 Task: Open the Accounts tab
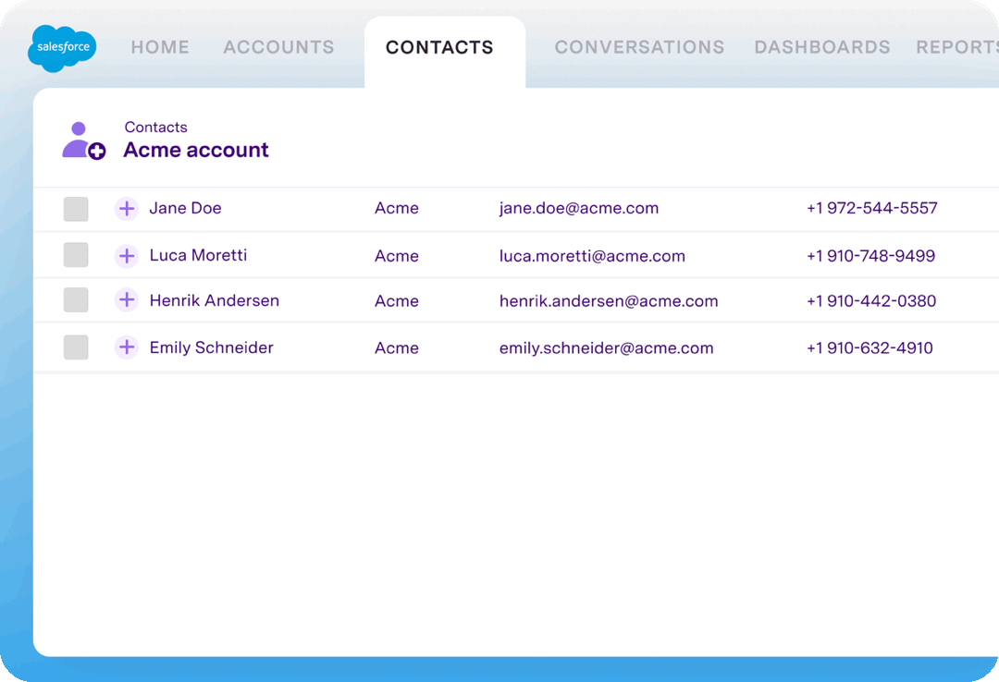point(278,47)
